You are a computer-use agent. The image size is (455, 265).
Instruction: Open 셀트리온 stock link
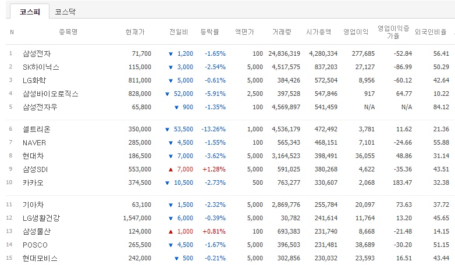[37, 129]
